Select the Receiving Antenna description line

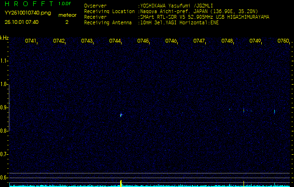coord(151,22)
